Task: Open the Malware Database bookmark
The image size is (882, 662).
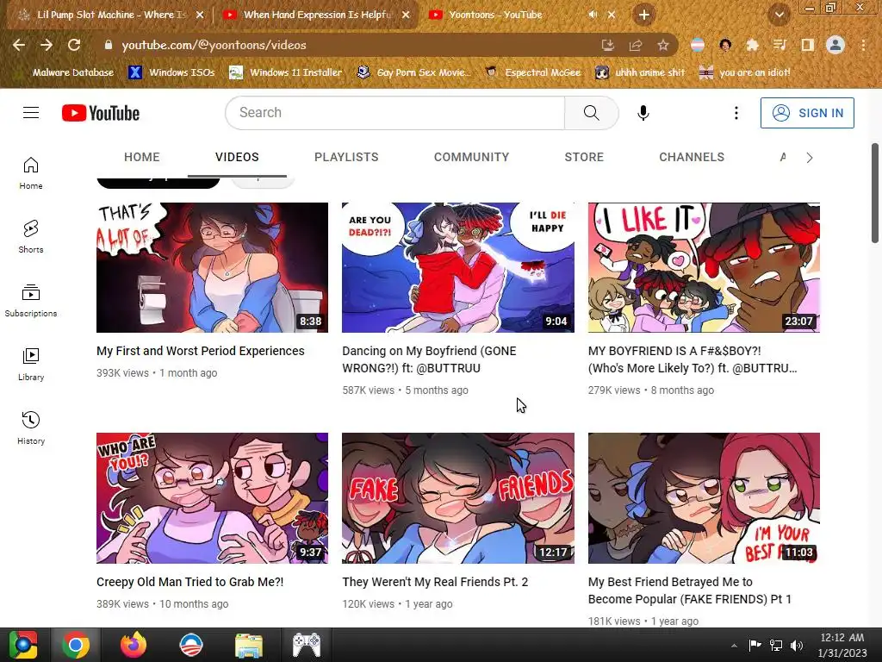Action: tap(66, 72)
